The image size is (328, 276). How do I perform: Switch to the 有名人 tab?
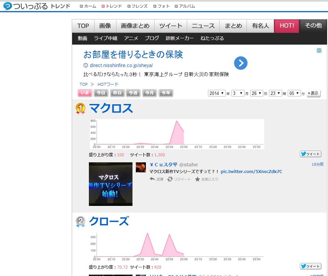260,26
